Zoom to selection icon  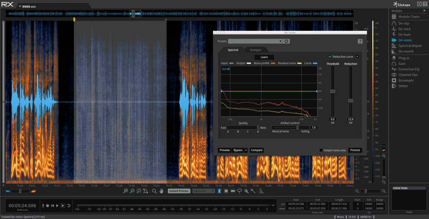pos(139,191)
